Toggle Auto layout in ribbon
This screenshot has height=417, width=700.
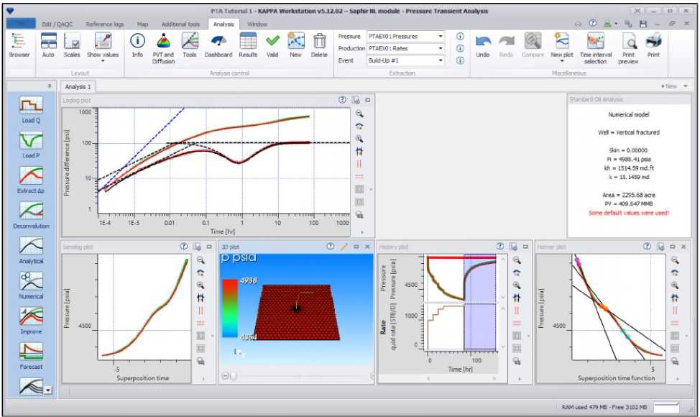coord(48,44)
